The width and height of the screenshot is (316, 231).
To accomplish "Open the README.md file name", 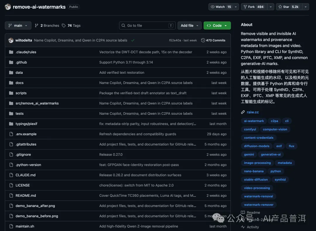I will (25, 196).
